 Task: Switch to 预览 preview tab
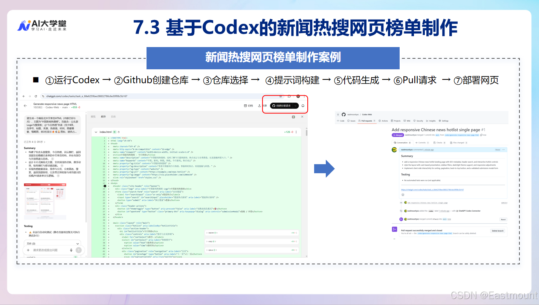tap(93, 117)
